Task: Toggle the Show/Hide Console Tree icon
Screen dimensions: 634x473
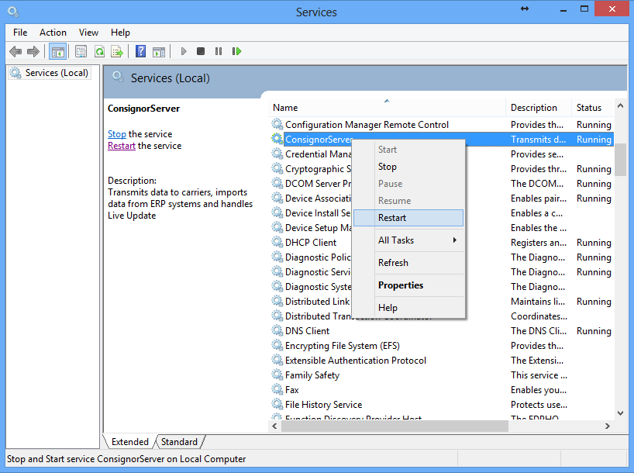Action: (58, 51)
